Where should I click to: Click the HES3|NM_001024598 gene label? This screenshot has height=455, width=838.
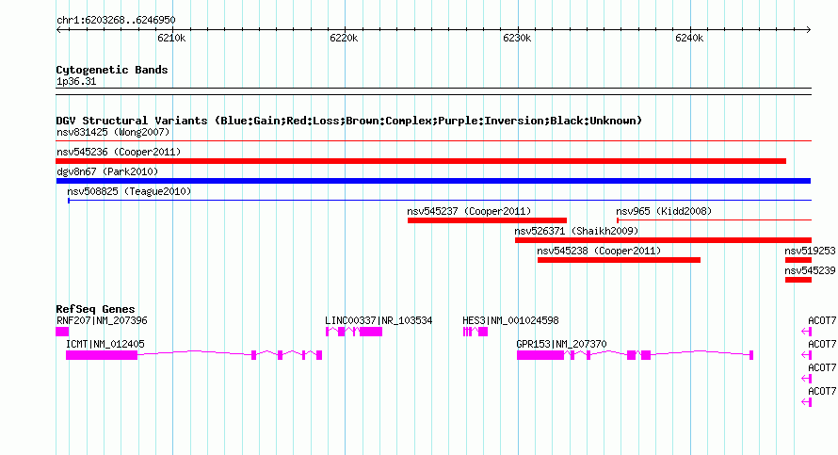(510, 320)
